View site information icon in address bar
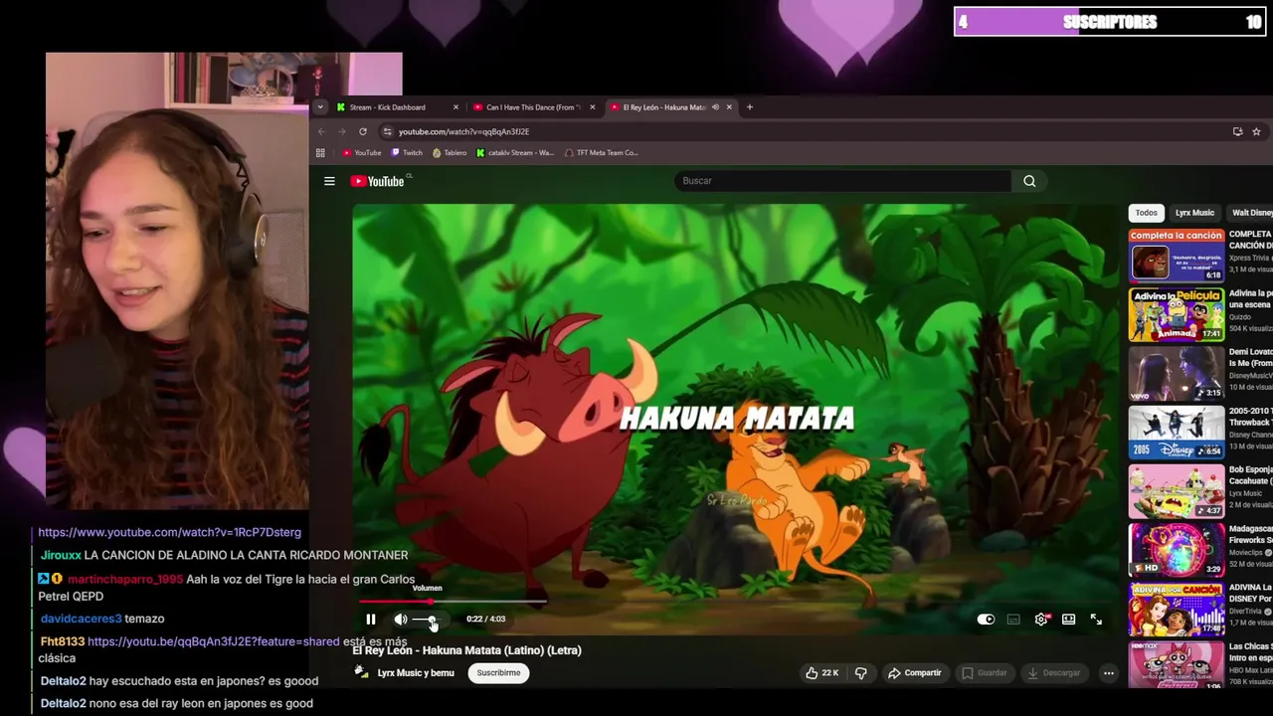Image resolution: width=1273 pixels, height=716 pixels. pos(388,131)
